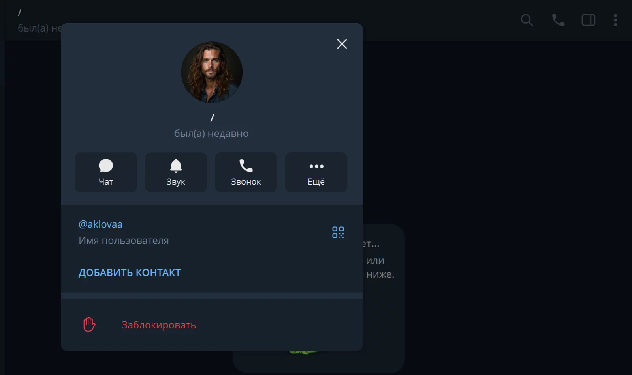Start a call with the Звонок button
Image resolution: width=632 pixels, height=375 pixels.
[246, 172]
